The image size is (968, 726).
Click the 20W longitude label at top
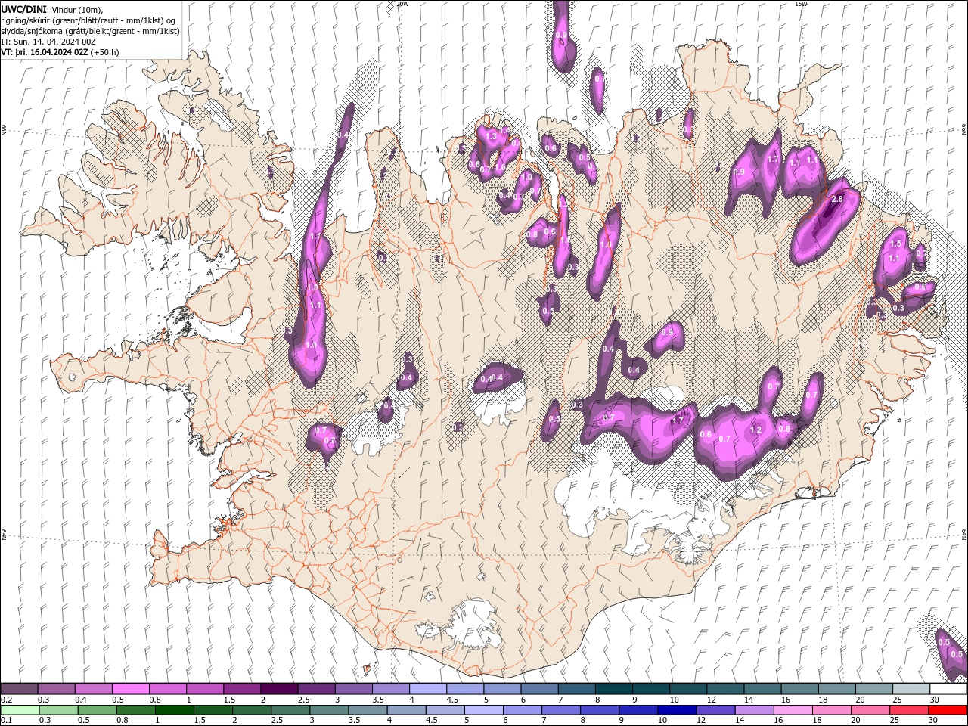(x=402, y=4)
